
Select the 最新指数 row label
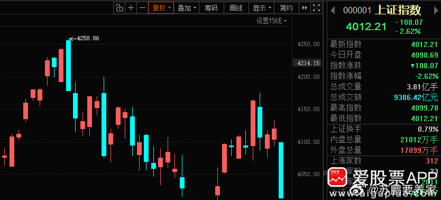point(346,44)
